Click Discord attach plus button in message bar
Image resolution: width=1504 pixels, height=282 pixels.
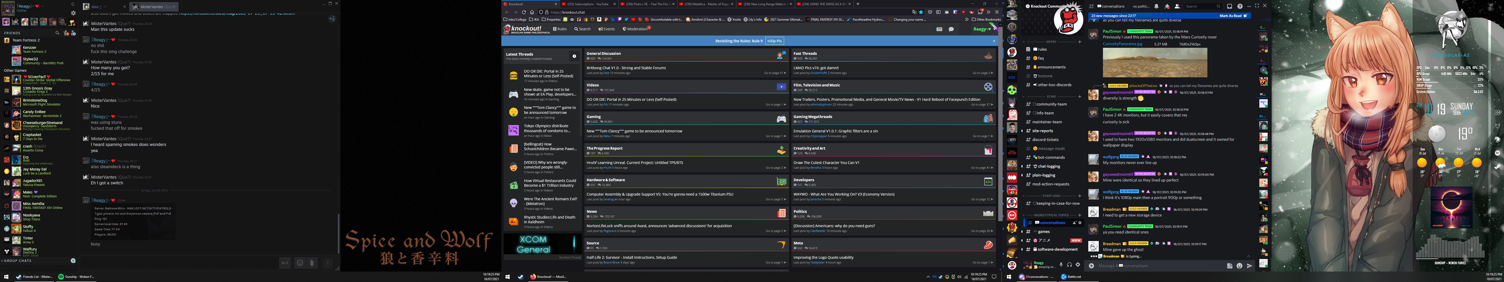(1091, 266)
